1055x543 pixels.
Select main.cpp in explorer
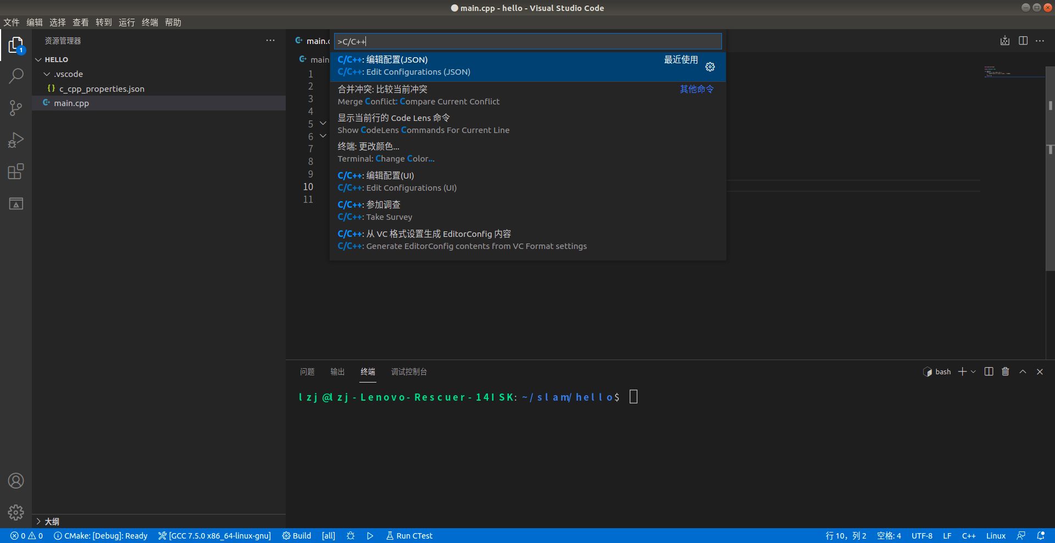(159, 103)
